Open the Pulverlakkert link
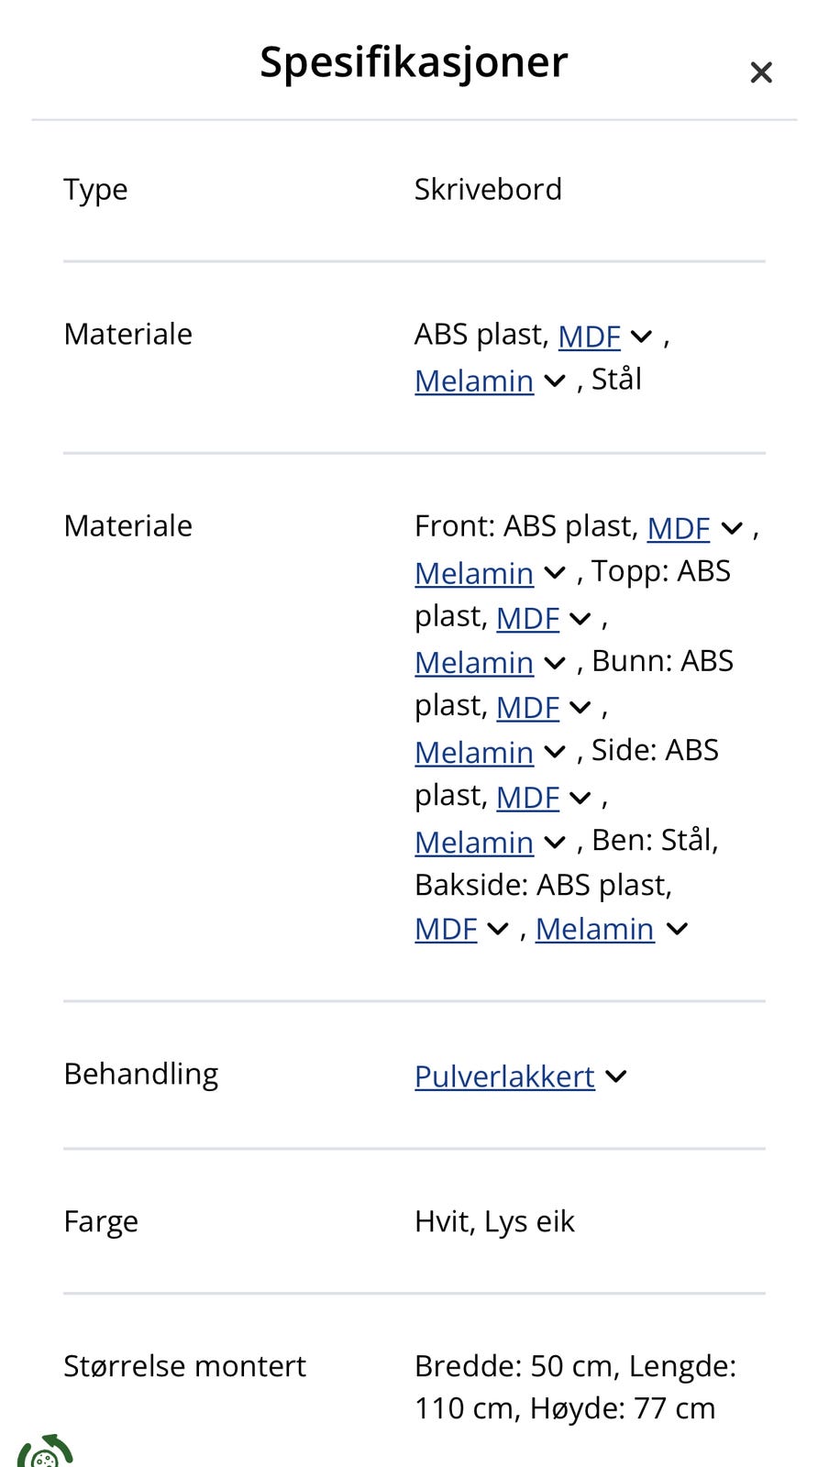Image resolution: width=829 pixels, height=1467 pixels. click(504, 1076)
